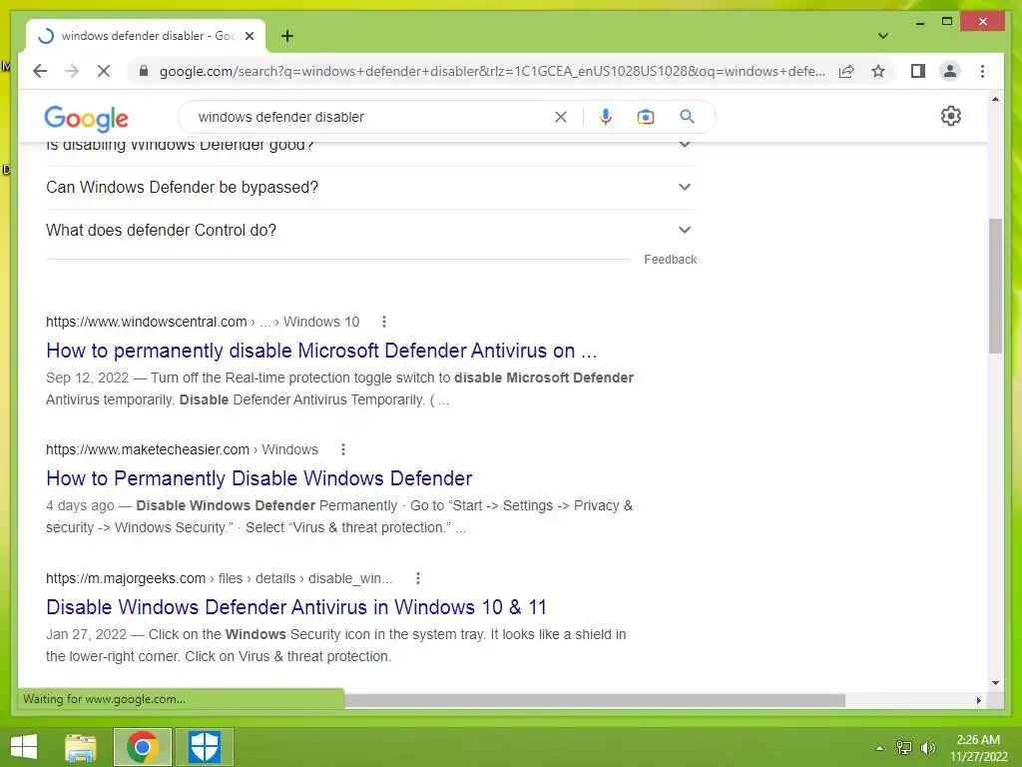1022x767 pixels.
Task: Click the browser back arrow
Action: pos(40,71)
